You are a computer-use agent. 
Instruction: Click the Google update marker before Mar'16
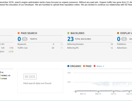click(76, 92)
